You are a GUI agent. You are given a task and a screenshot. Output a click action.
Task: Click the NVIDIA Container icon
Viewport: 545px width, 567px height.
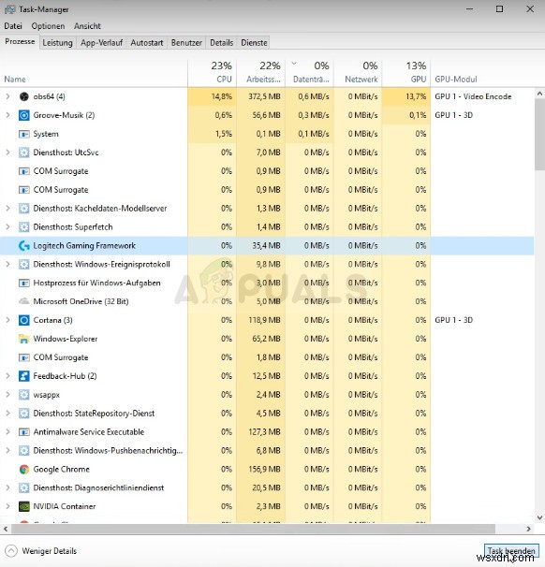pyautogui.click(x=24, y=506)
